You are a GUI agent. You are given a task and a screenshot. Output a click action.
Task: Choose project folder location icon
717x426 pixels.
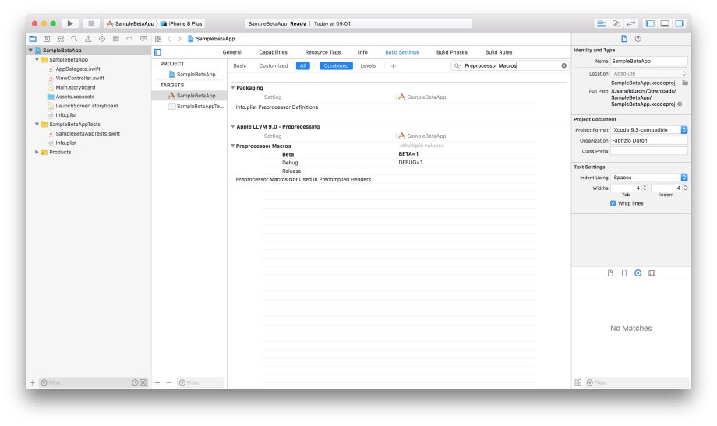(684, 83)
